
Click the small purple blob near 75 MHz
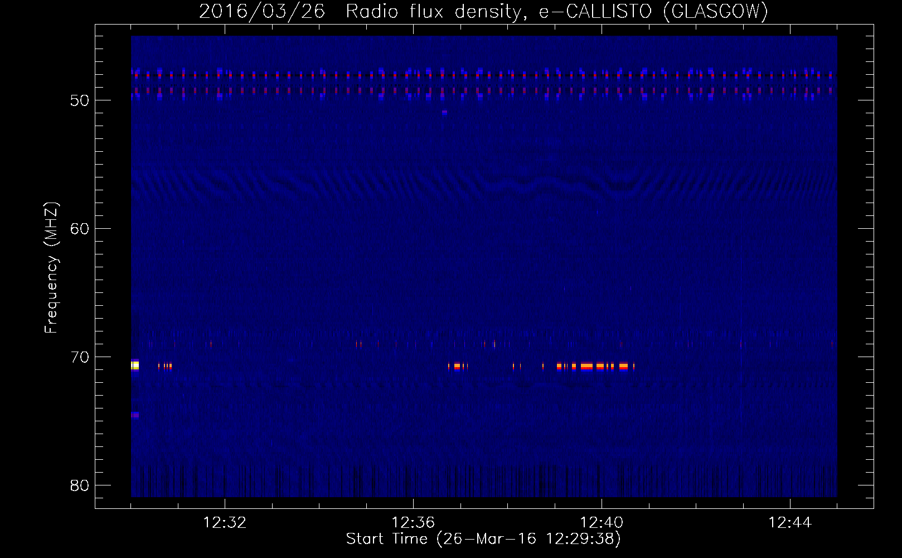click(x=135, y=415)
